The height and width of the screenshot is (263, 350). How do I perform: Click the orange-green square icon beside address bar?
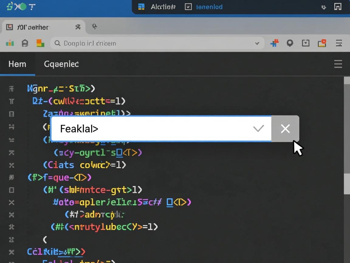(40, 43)
